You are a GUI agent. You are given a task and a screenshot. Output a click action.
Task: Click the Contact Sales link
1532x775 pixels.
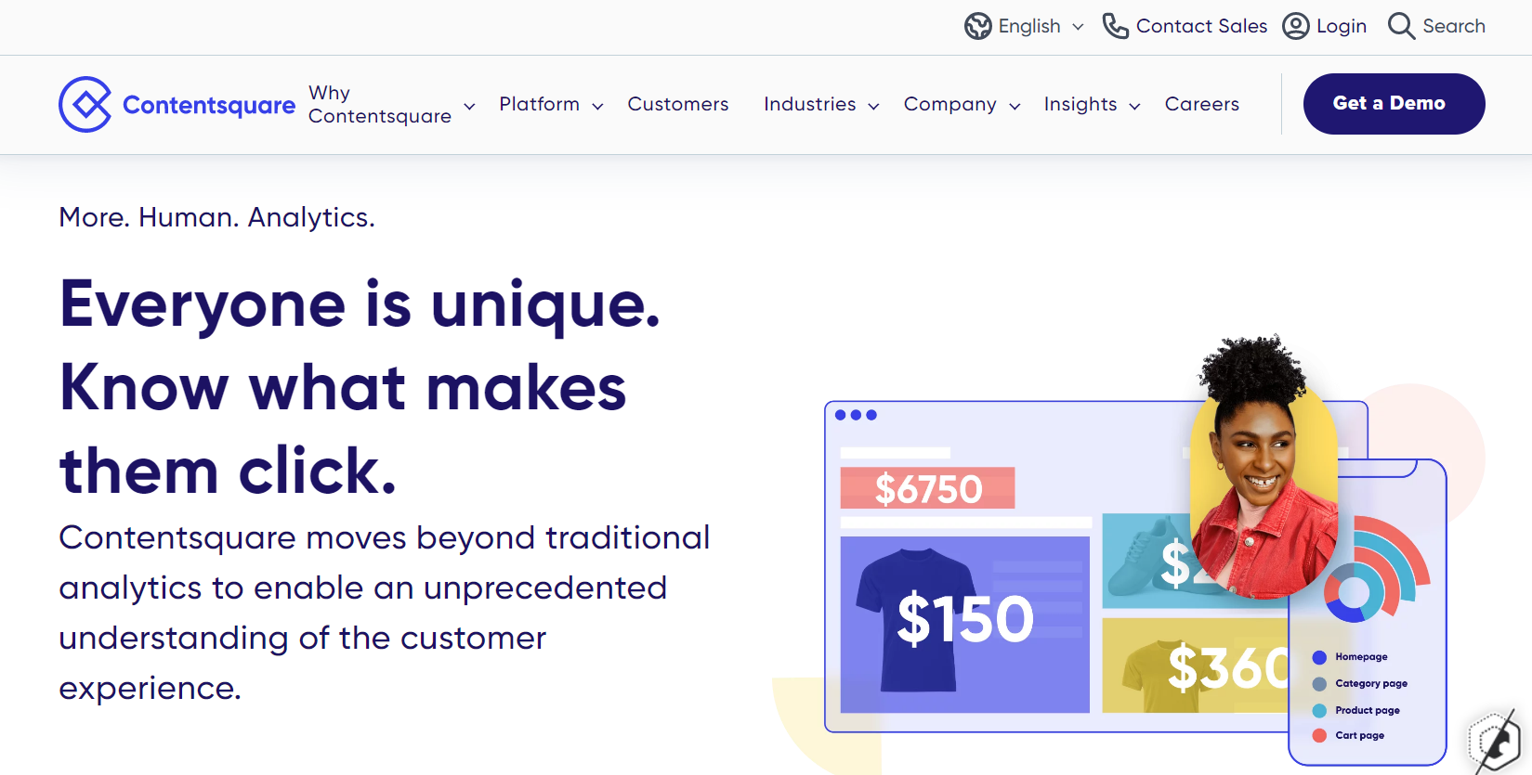1200,26
